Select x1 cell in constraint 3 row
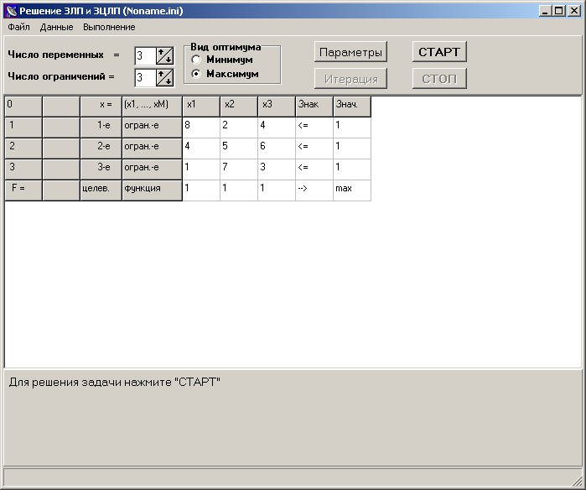The height and width of the screenshot is (490, 586). pos(201,169)
